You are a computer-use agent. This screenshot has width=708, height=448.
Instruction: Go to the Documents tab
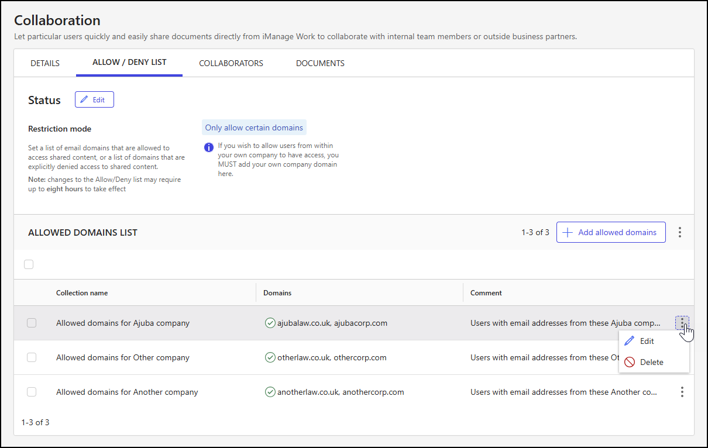point(320,63)
